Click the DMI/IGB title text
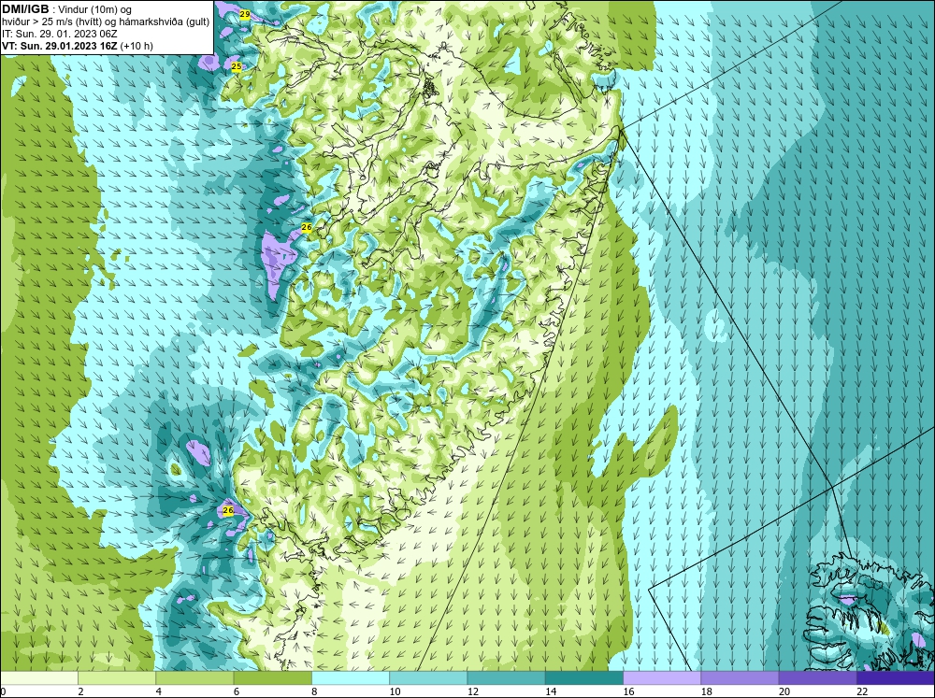935x698 pixels. click(x=25, y=9)
